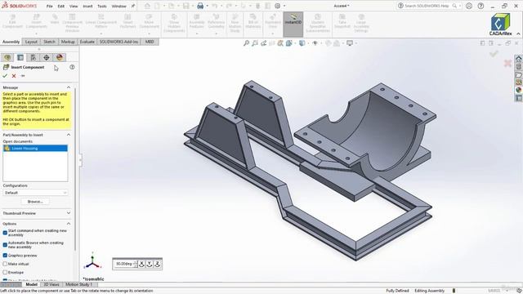The height and width of the screenshot is (294, 523).
Task: Open the FeatureManager Design Tree tab
Action: (7, 57)
